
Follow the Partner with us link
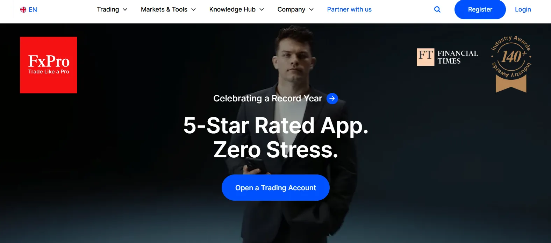[349, 9]
